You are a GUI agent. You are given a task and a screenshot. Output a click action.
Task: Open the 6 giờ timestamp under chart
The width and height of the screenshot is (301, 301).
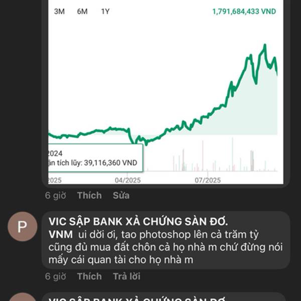[x=55, y=196]
